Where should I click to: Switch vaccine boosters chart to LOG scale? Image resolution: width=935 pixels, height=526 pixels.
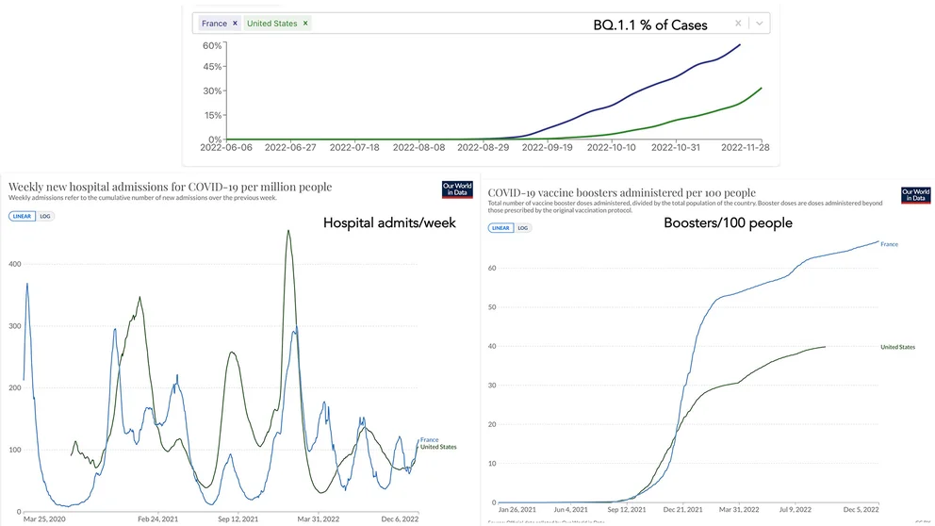pyautogui.click(x=523, y=227)
